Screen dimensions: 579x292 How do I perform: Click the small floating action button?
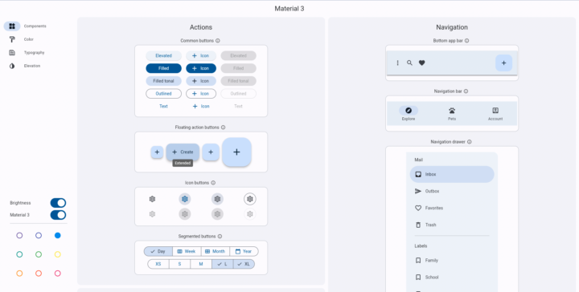coord(157,152)
